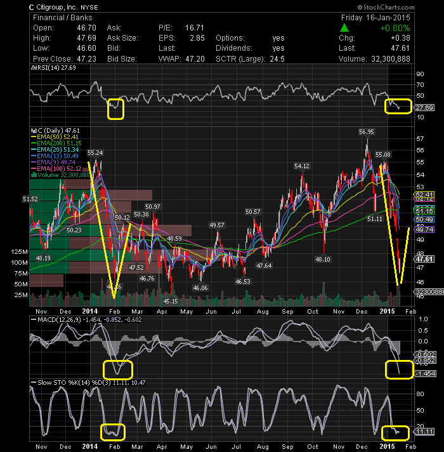Viewport: 444px width, 452px height.
Task: Click the RSI(14) 27.69 panel label
Action: tap(53, 68)
